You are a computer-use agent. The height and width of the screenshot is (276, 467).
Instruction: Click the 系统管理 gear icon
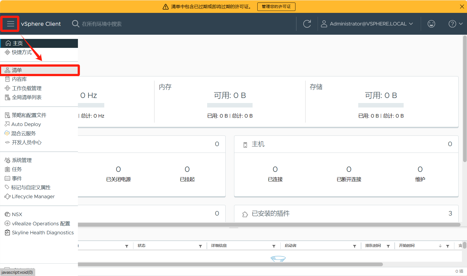[7, 160]
